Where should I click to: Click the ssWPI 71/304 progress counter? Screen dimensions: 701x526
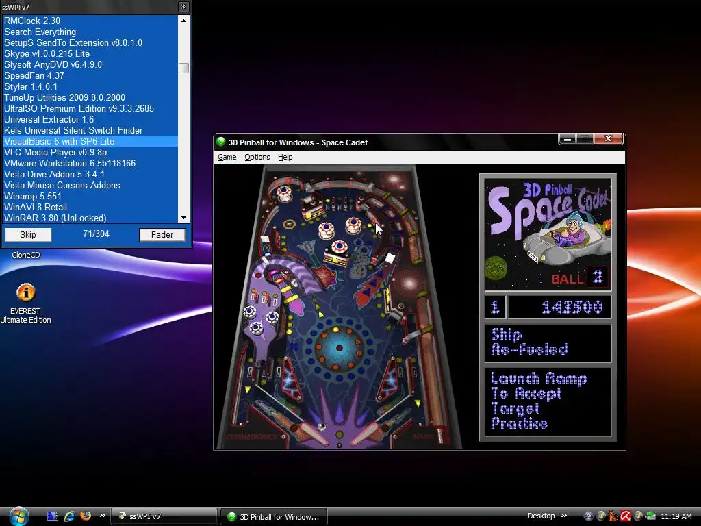[x=96, y=234]
